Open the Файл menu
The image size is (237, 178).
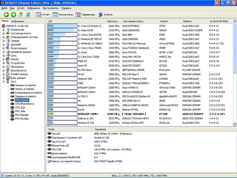pyautogui.click(x=4, y=8)
